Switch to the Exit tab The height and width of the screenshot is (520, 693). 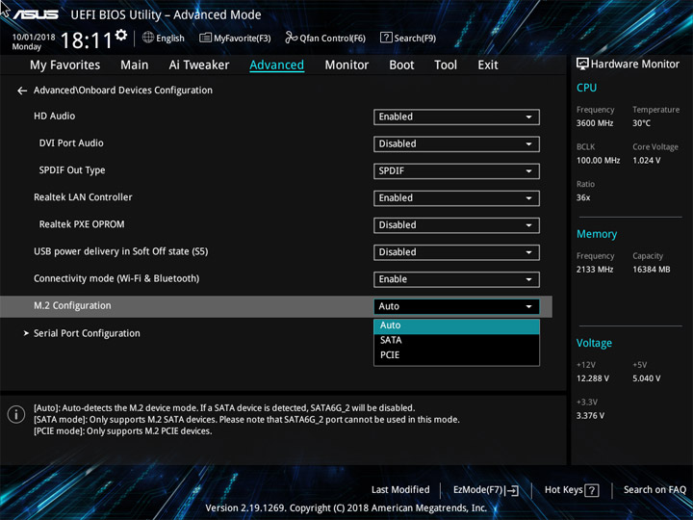[487, 65]
